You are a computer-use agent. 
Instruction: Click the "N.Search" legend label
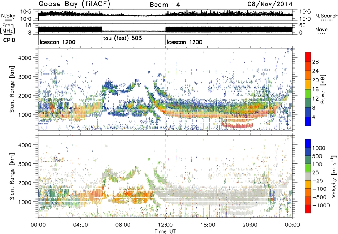[327, 16]
